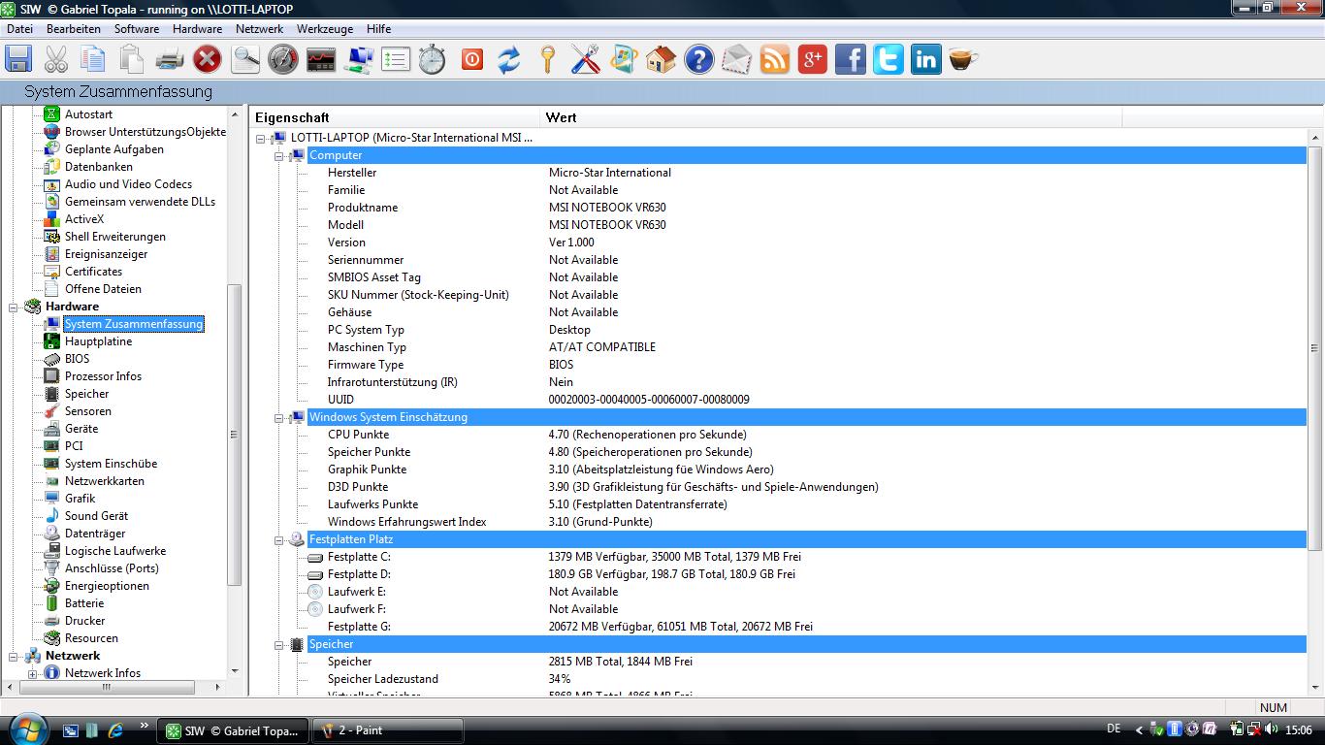Click the Google Plus toolbar icon
The image size is (1325, 745).
pyautogui.click(x=812, y=59)
